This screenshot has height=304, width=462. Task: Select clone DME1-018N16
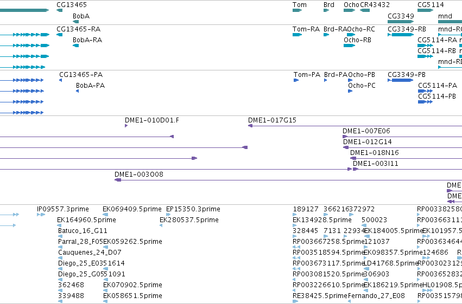tap(406, 158)
